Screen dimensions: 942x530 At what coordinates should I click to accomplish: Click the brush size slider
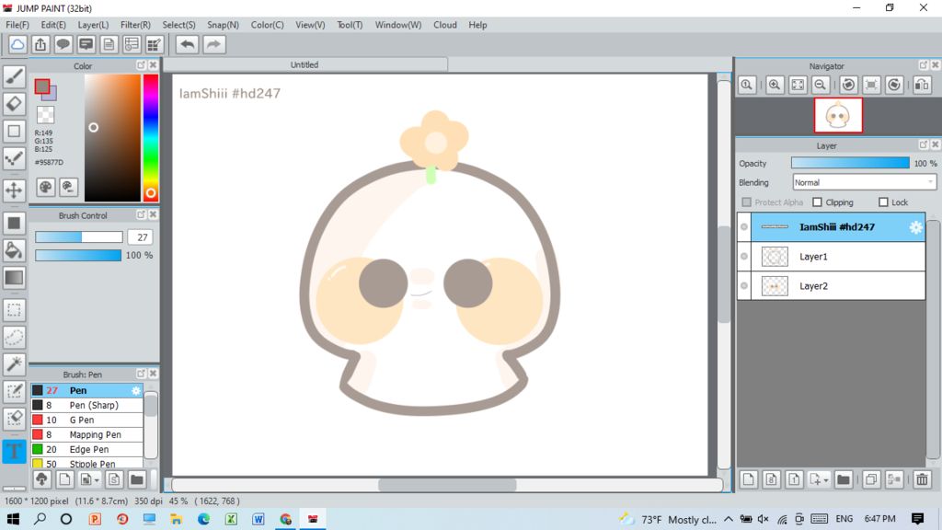(79, 237)
